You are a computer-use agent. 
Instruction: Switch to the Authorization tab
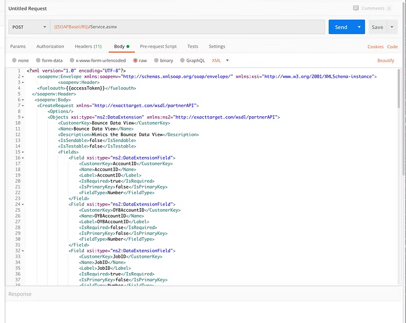click(x=50, y=47)
